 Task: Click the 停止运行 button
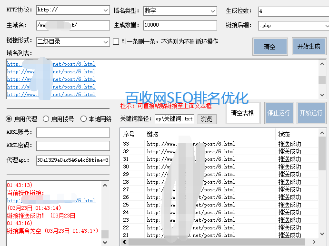coord(279,113)
